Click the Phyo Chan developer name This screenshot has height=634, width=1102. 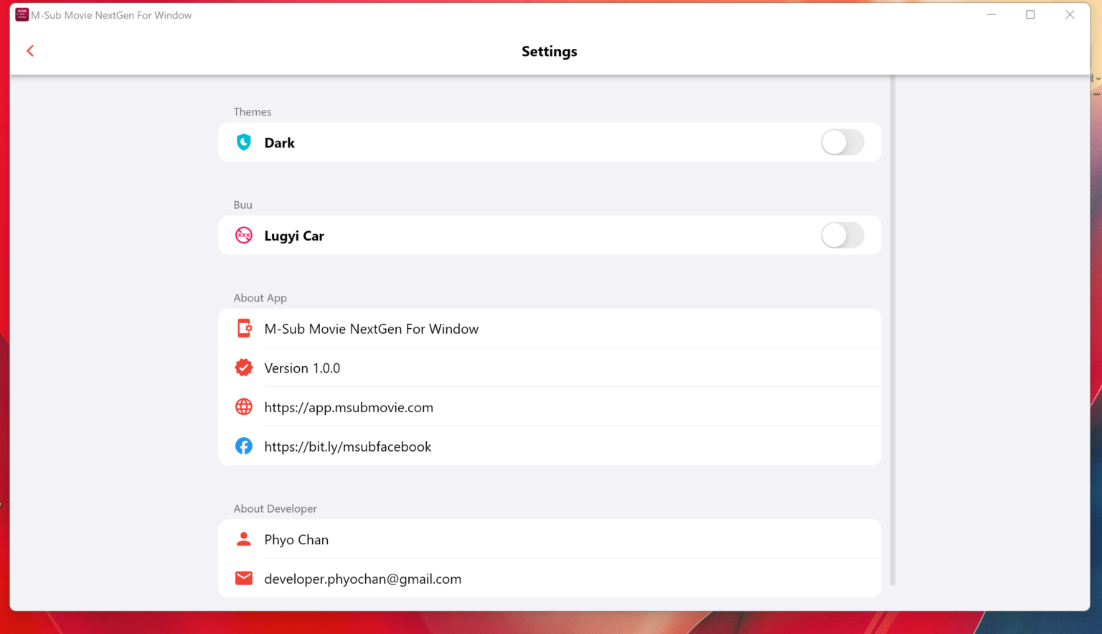(x=296, y=540)
